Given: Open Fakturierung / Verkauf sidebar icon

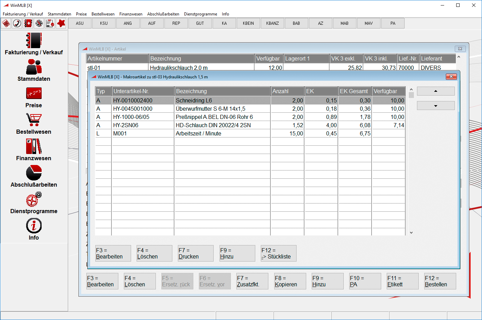Looking at the screenshot, I should point(34,41).
